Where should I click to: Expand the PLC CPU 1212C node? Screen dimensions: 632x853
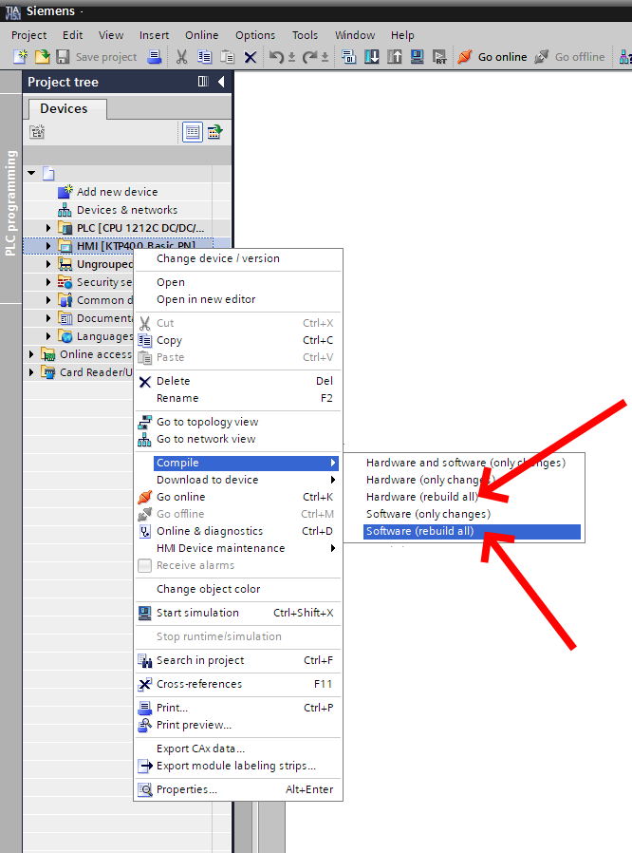[48, 228]
